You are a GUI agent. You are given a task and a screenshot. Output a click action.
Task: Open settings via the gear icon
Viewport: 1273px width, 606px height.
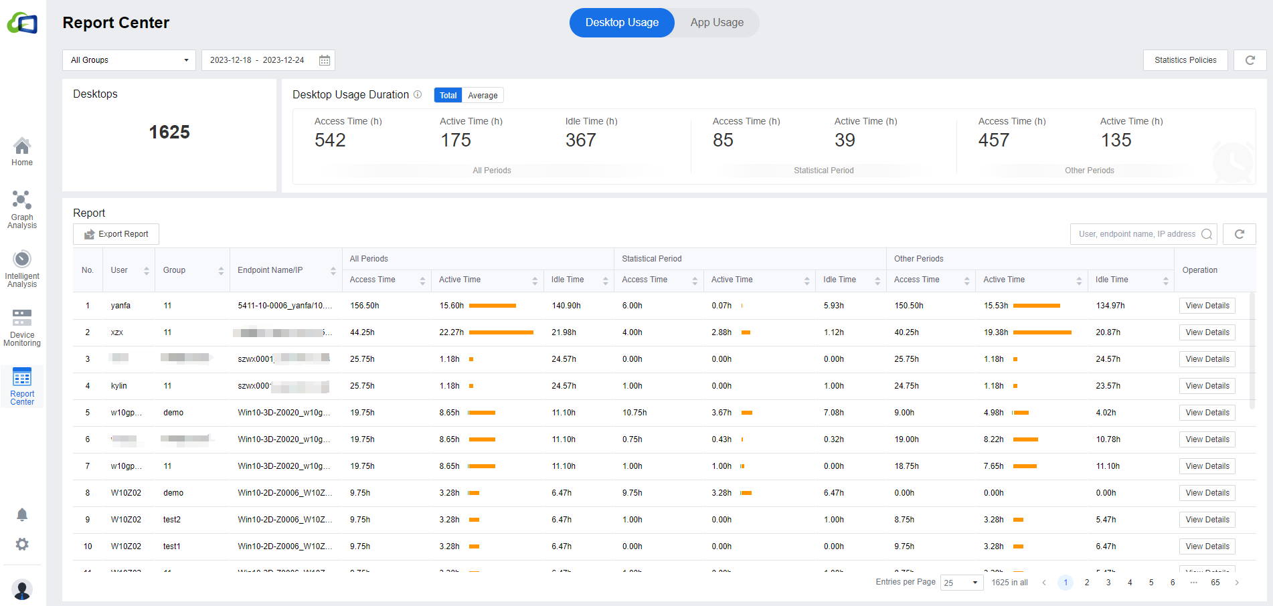[22, 544]
